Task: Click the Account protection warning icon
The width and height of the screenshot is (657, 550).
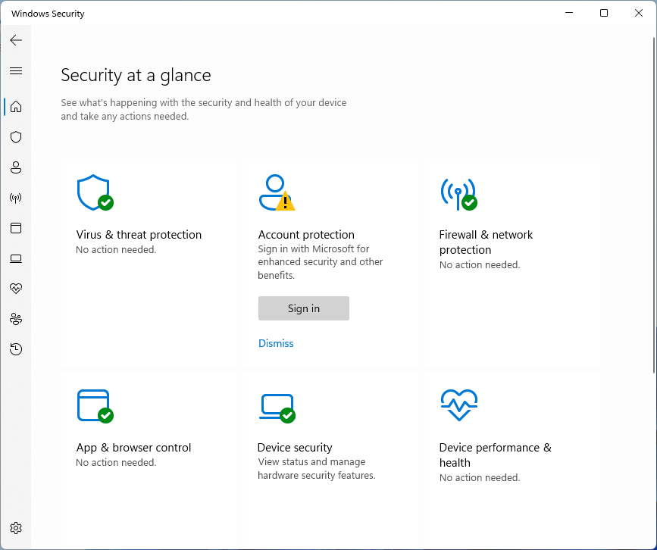Action: (277, 192)
